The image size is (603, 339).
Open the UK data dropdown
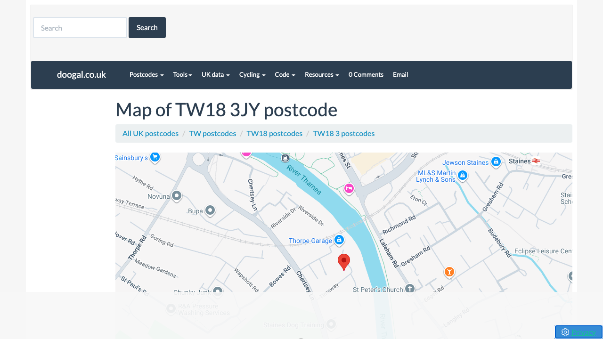coord(215,74)
